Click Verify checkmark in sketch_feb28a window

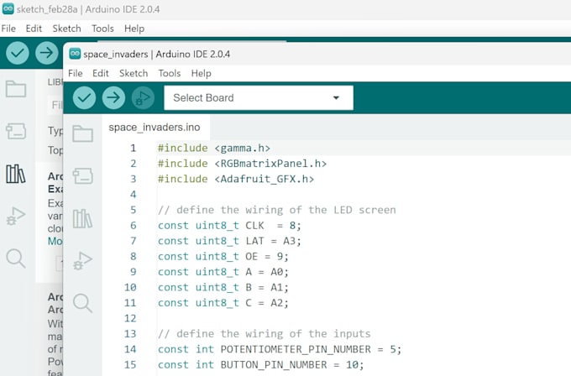click(x=17, y=53)
